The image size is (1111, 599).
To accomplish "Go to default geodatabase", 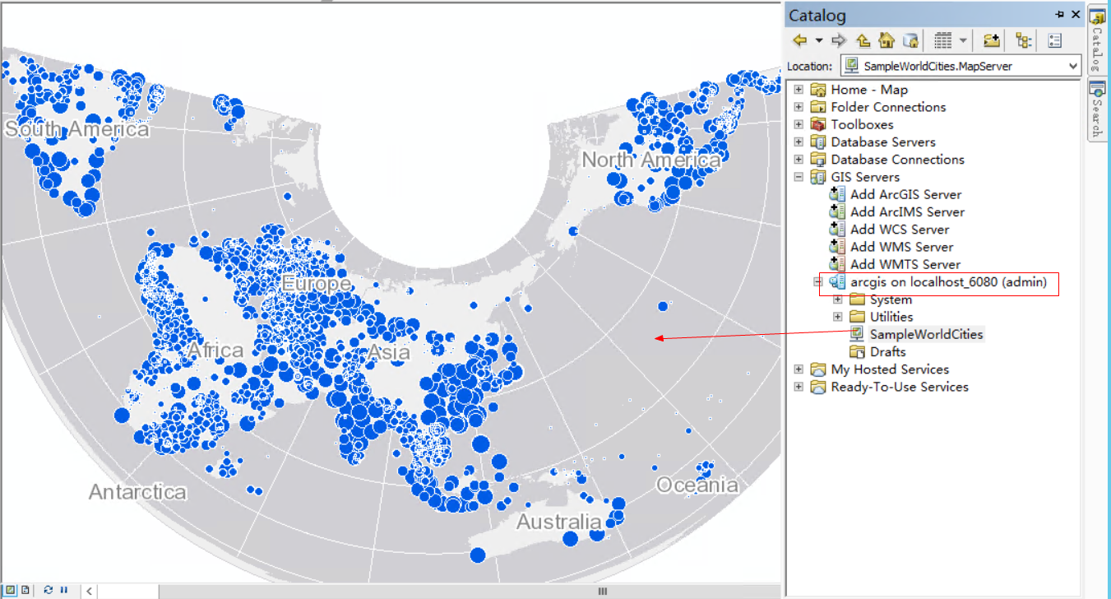I will click(x=910, y=40).
